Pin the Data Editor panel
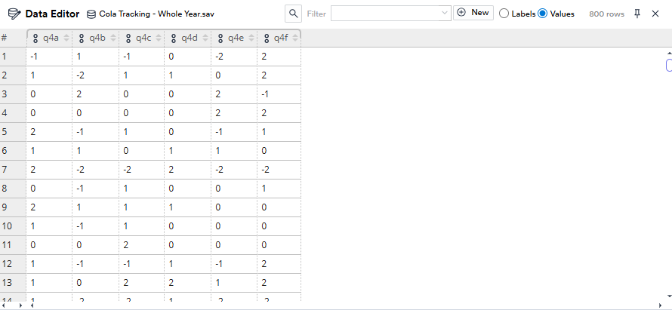 click(x=637, y=14)
